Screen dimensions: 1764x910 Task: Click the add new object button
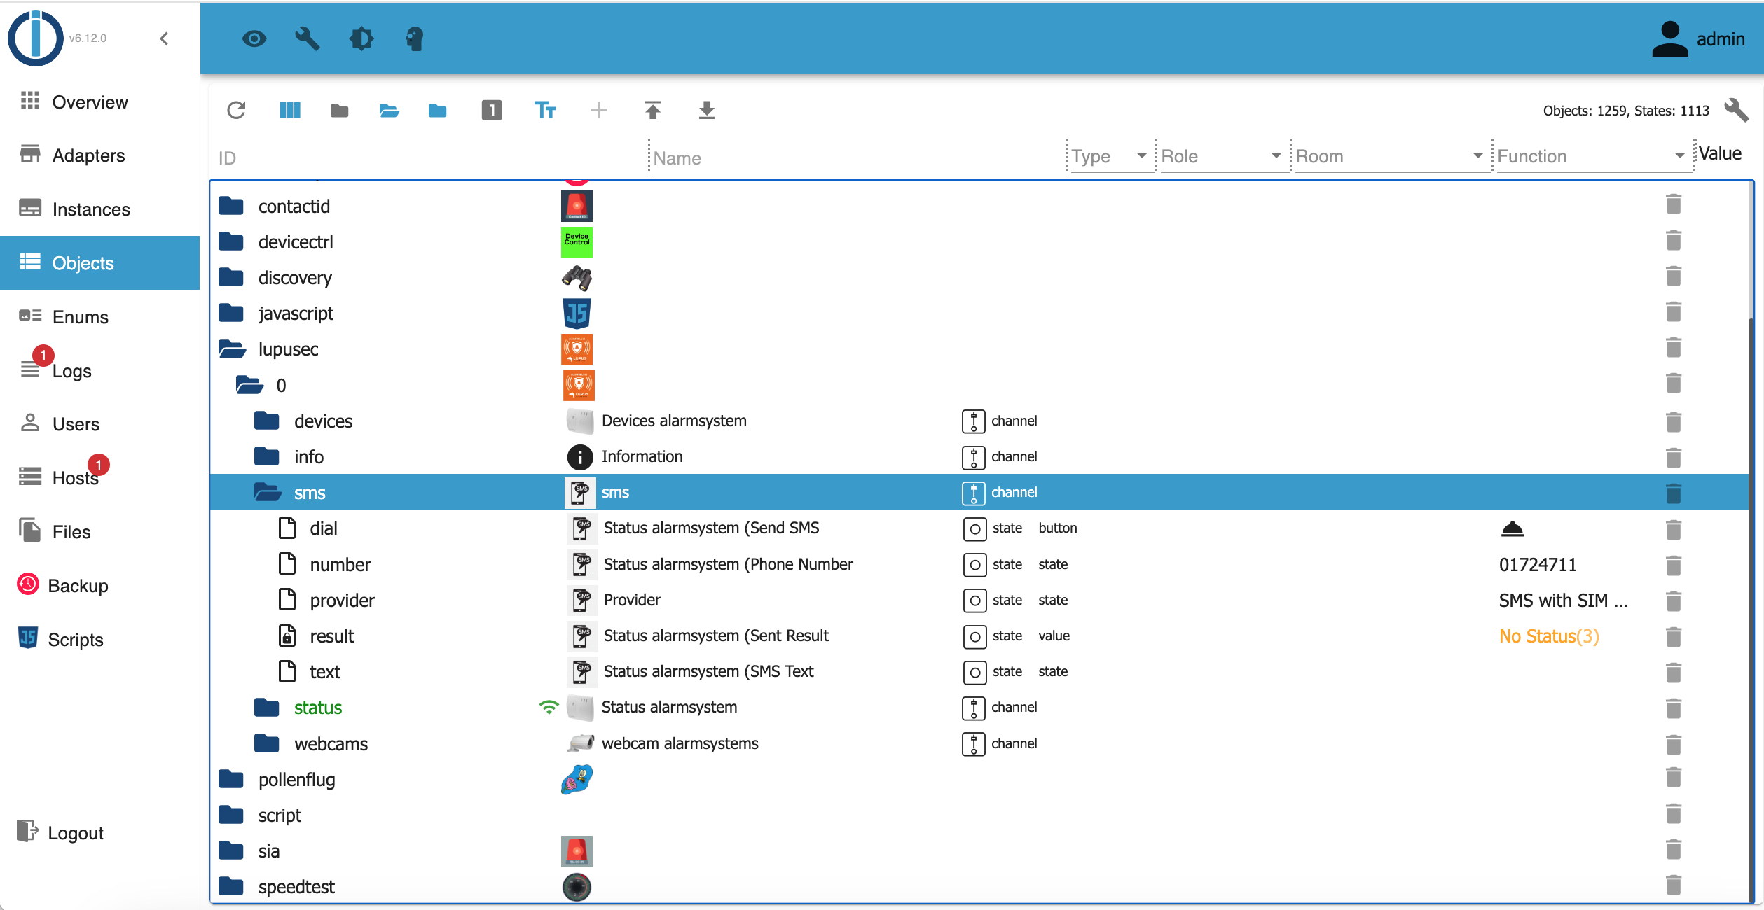(598, 111)
